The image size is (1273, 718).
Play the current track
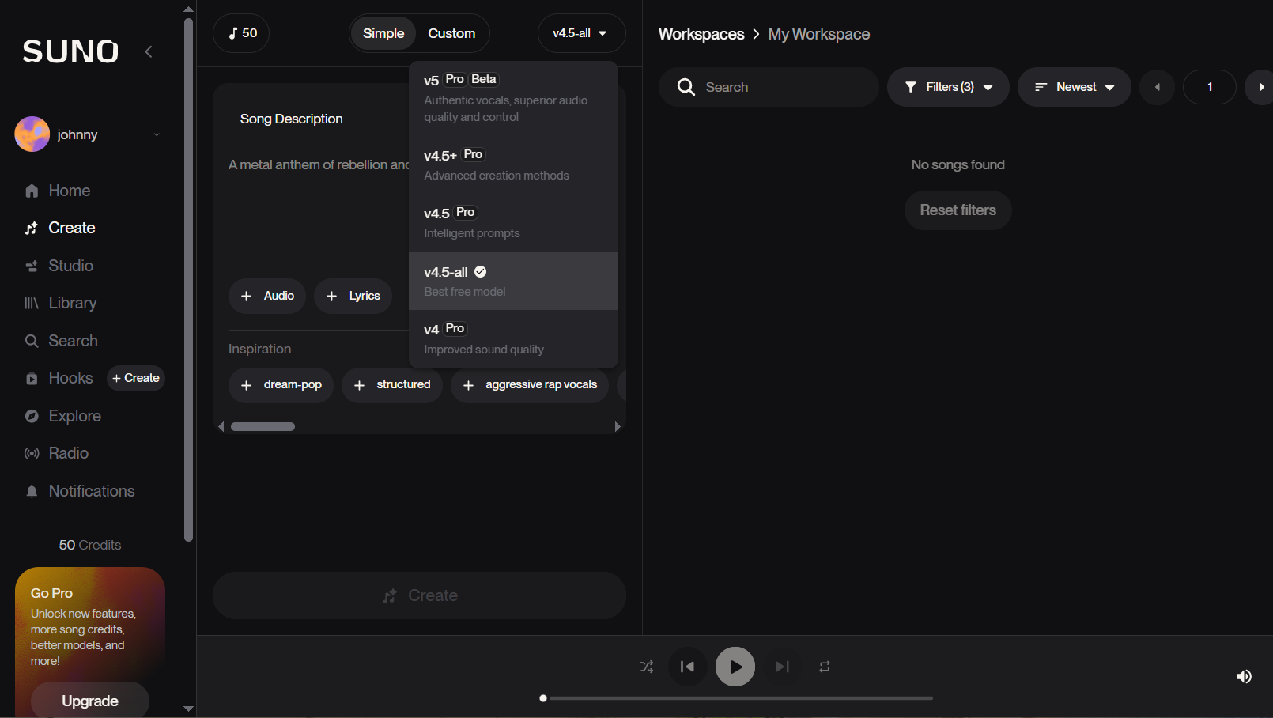[735, 667]
